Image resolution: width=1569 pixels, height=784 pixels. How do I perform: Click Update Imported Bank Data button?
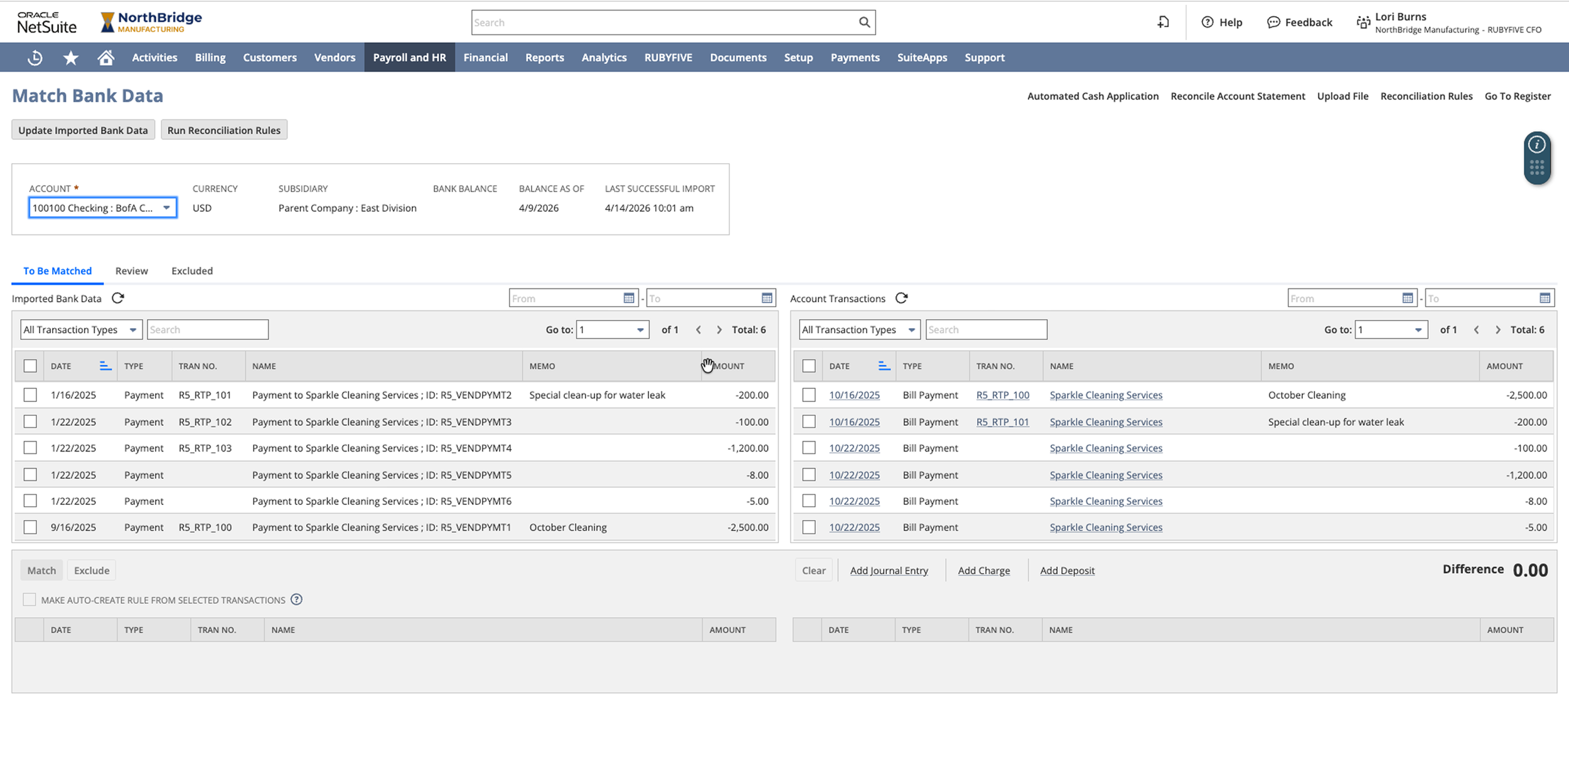(x=83, y=130)
